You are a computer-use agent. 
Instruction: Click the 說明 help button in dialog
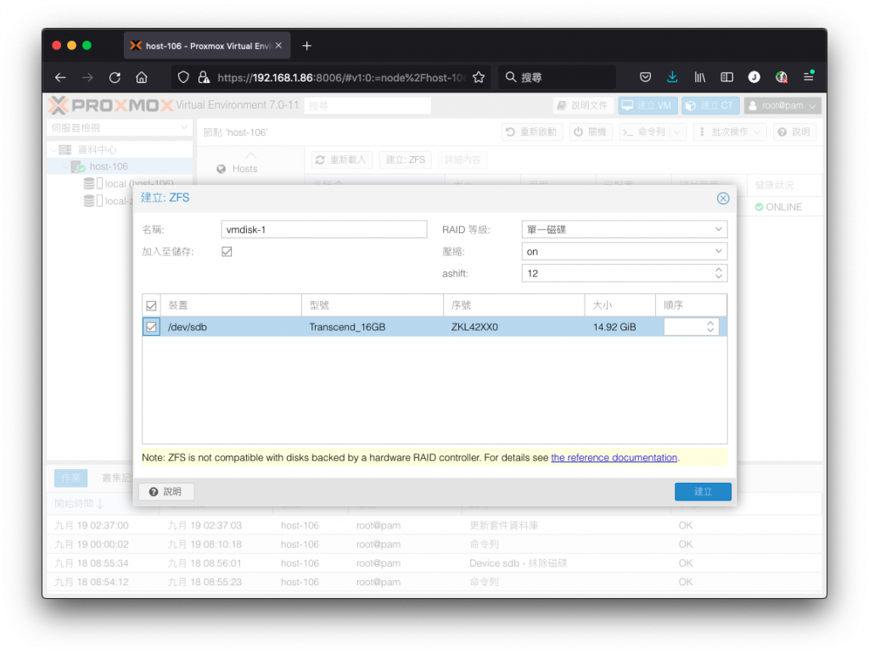165,492
